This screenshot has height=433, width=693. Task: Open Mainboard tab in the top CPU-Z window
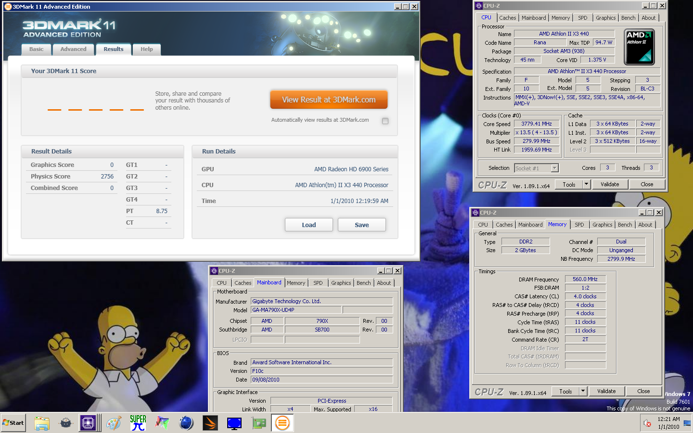click(x=534, y=18)
